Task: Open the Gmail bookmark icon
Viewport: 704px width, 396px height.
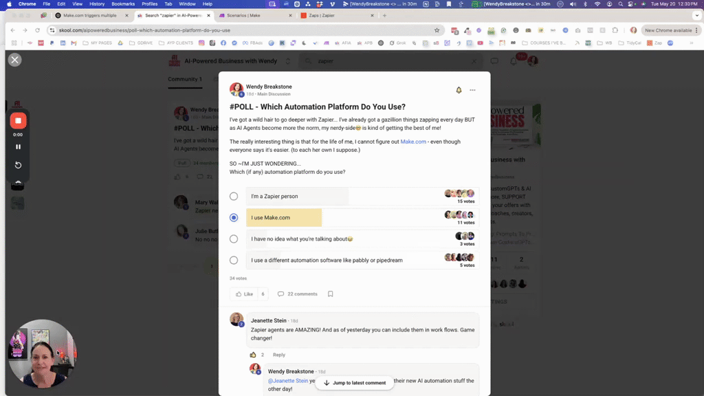Action: point(74,43)
